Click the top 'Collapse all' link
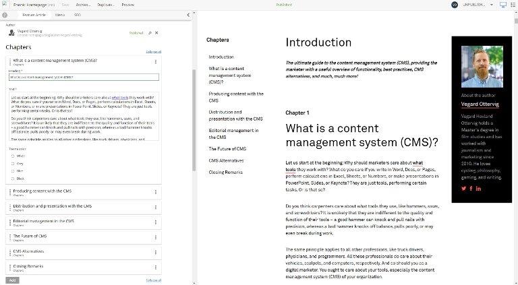This screenshot has width=518, height=285. pyautogui.click(x=154, y=52)
